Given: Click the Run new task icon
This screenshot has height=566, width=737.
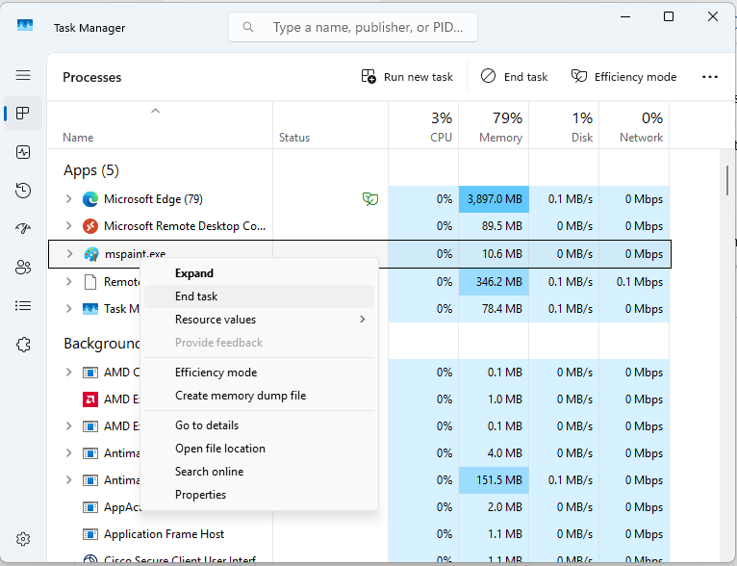Looking at the screenshot, I should pyautogui.click(x=368, y=76).
